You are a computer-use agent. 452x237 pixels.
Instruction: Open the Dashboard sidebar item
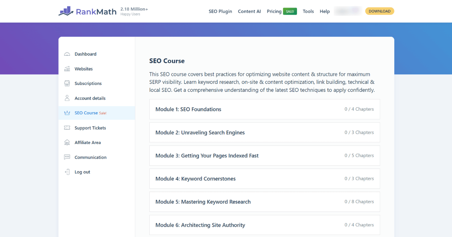(97, 54)
